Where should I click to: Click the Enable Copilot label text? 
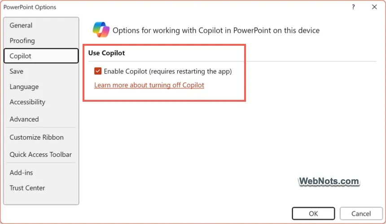[x=168, y=71]
